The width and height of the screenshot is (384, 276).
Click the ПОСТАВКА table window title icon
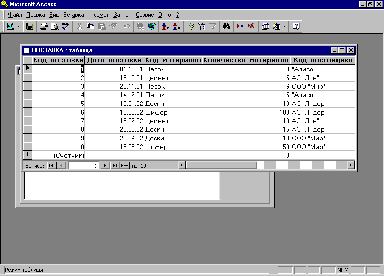click(x=27, y=50)
